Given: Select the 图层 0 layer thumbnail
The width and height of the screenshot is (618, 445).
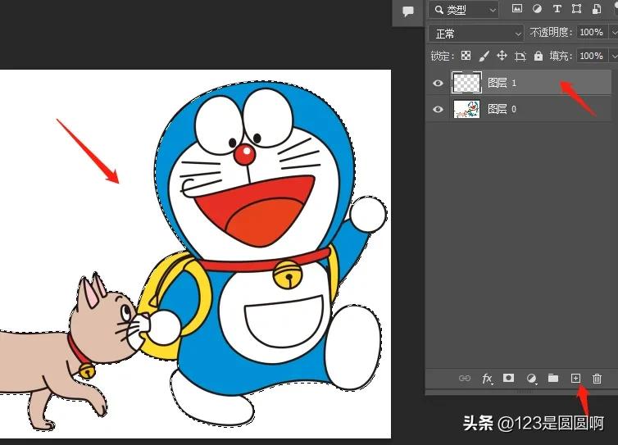Looking at the screenshot, I should (466, 109).
